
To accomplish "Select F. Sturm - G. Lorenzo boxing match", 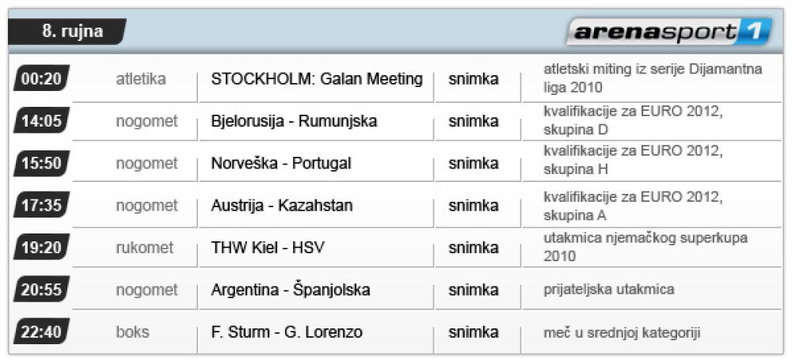I will [x=287, y=332].
